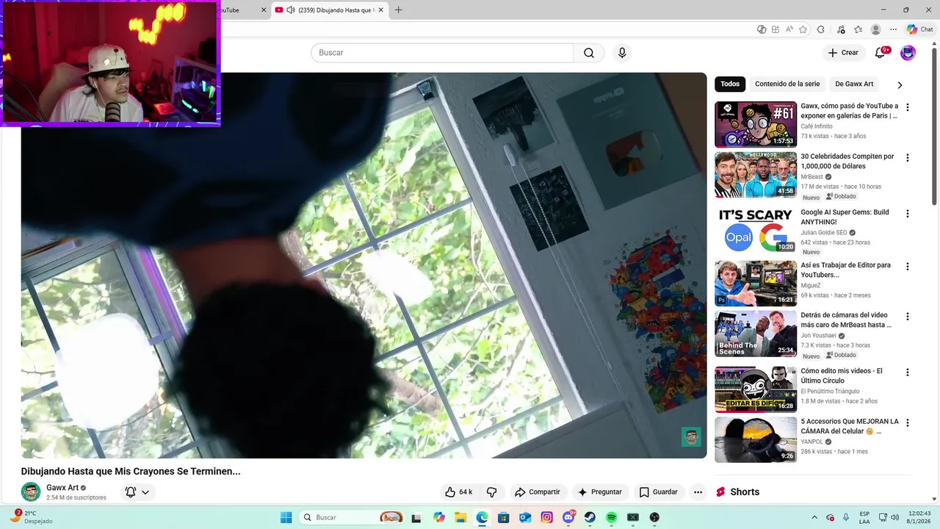Open Edge settings and more ellipsis
The image size is (940, 529).
(x=893, y=29)
